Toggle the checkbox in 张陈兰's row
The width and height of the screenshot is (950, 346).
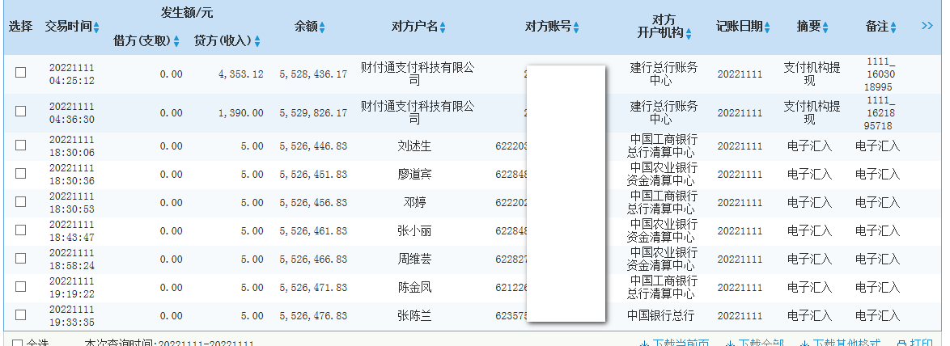[x=20, y=315]
